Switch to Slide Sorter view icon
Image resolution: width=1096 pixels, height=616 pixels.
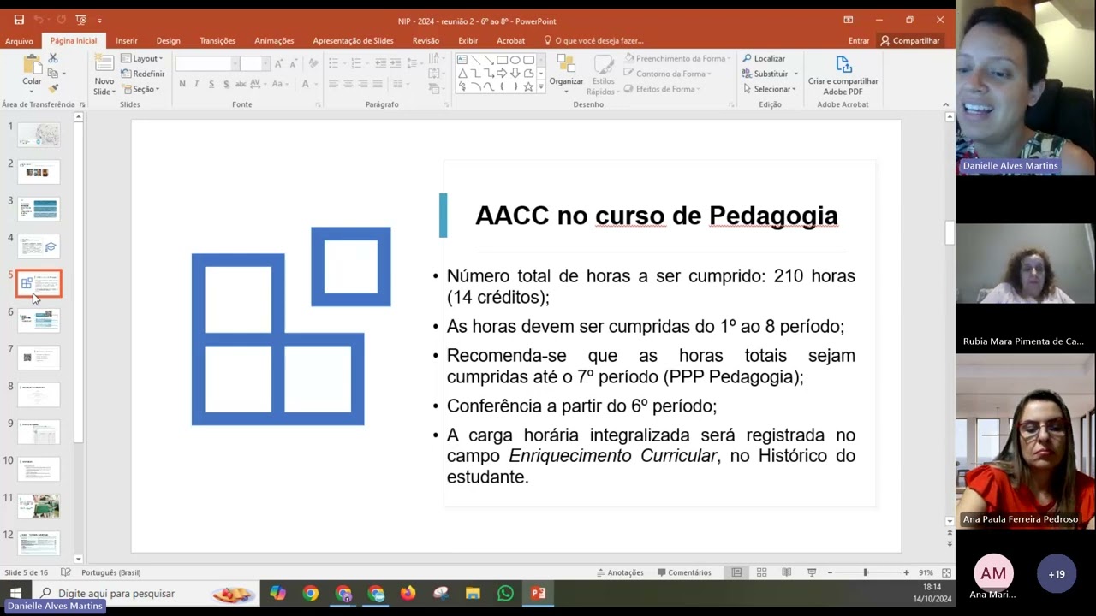coord(761,572)
